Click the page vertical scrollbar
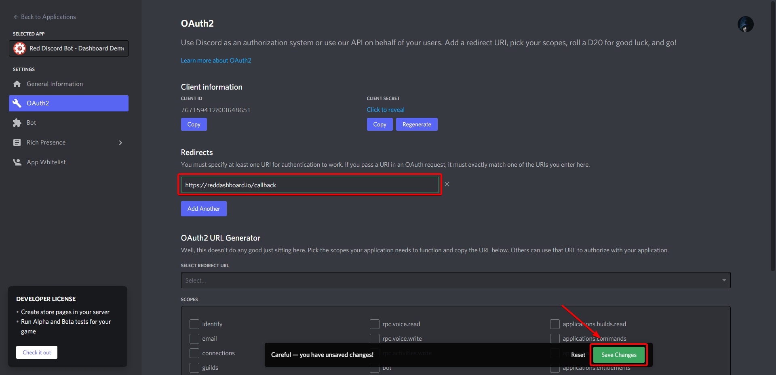This screenshot has height=375, width=776. (x=773, y=136)
